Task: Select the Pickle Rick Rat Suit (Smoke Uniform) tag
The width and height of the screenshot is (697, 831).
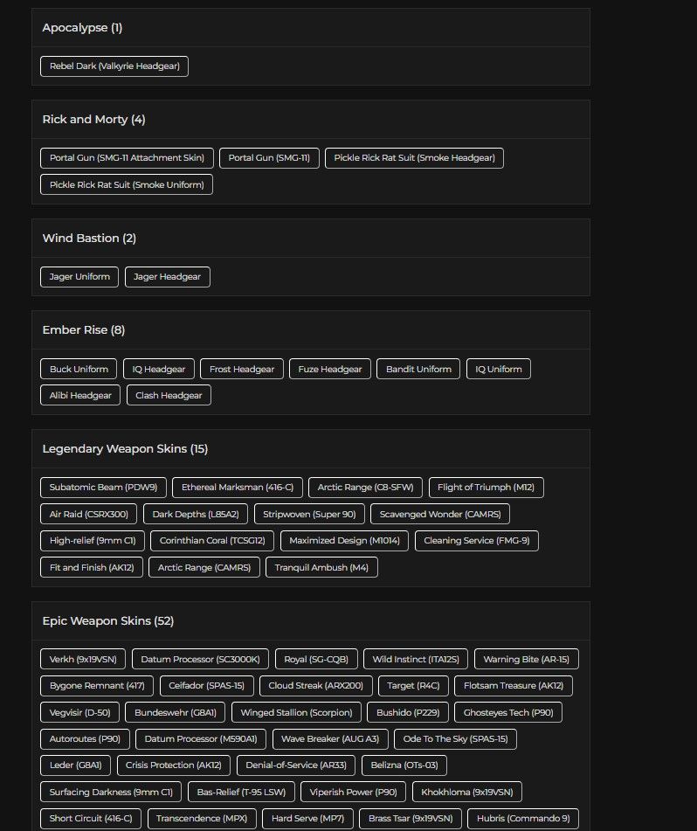Action: [127, 184]
